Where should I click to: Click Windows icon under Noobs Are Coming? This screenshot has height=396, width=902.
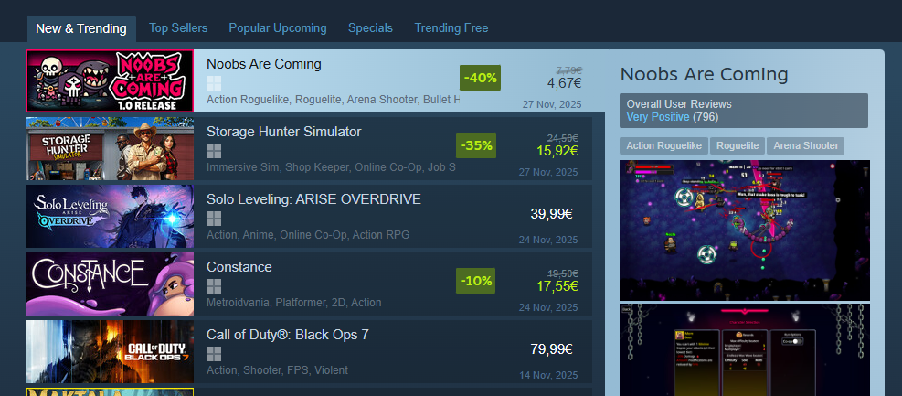point(214,83)
